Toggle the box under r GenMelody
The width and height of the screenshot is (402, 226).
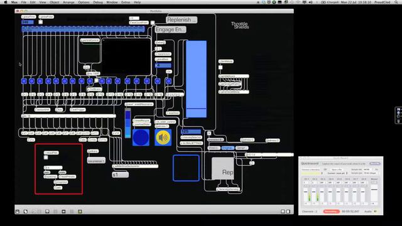220,67
